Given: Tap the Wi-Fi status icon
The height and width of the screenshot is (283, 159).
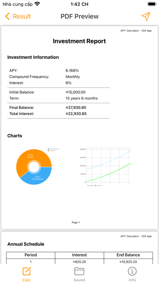Looking at the screenshot, I should [37, 4].
